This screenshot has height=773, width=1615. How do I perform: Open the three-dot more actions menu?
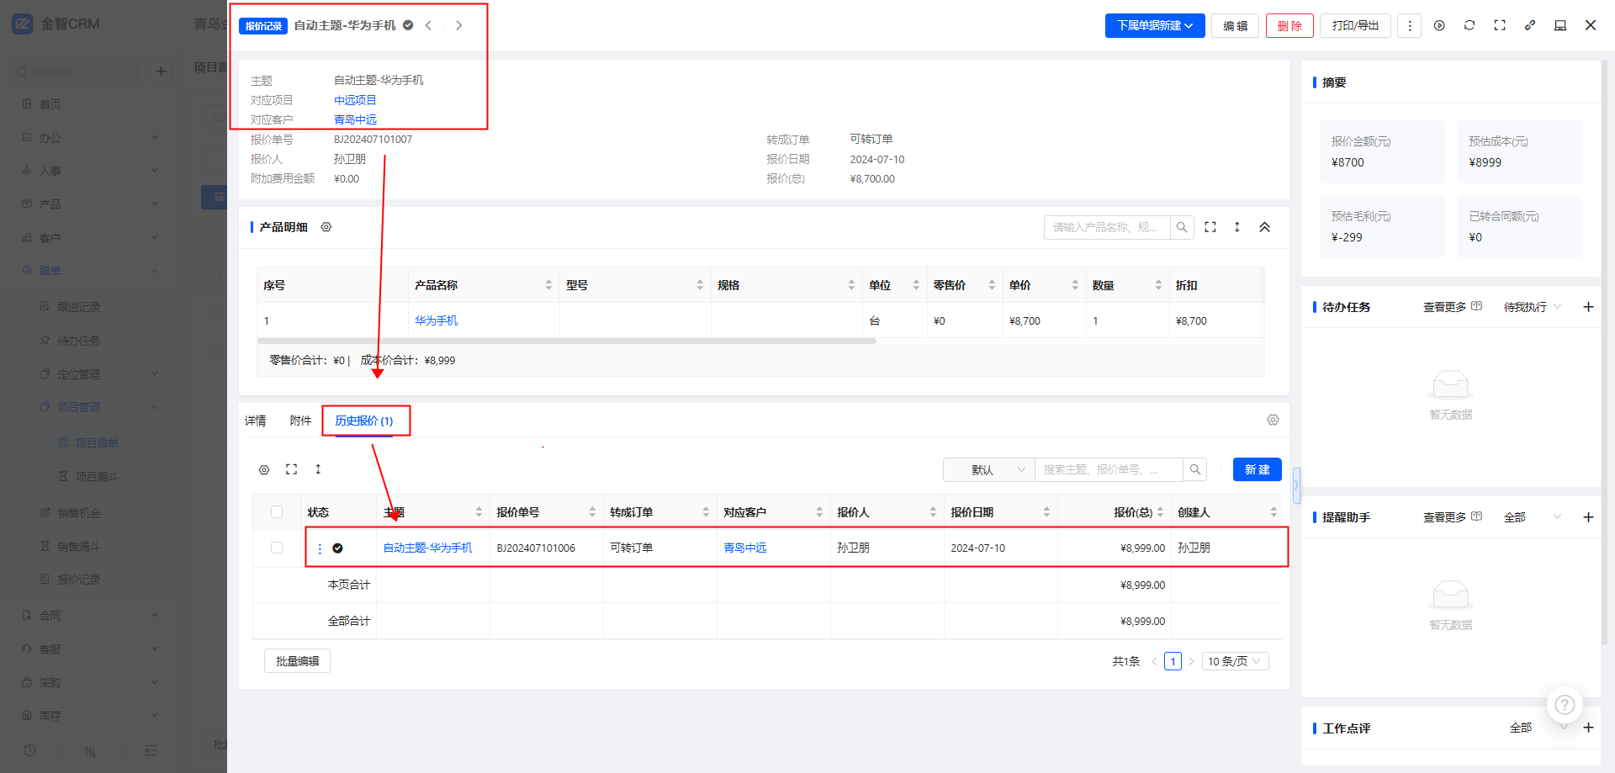point(1410,26)
